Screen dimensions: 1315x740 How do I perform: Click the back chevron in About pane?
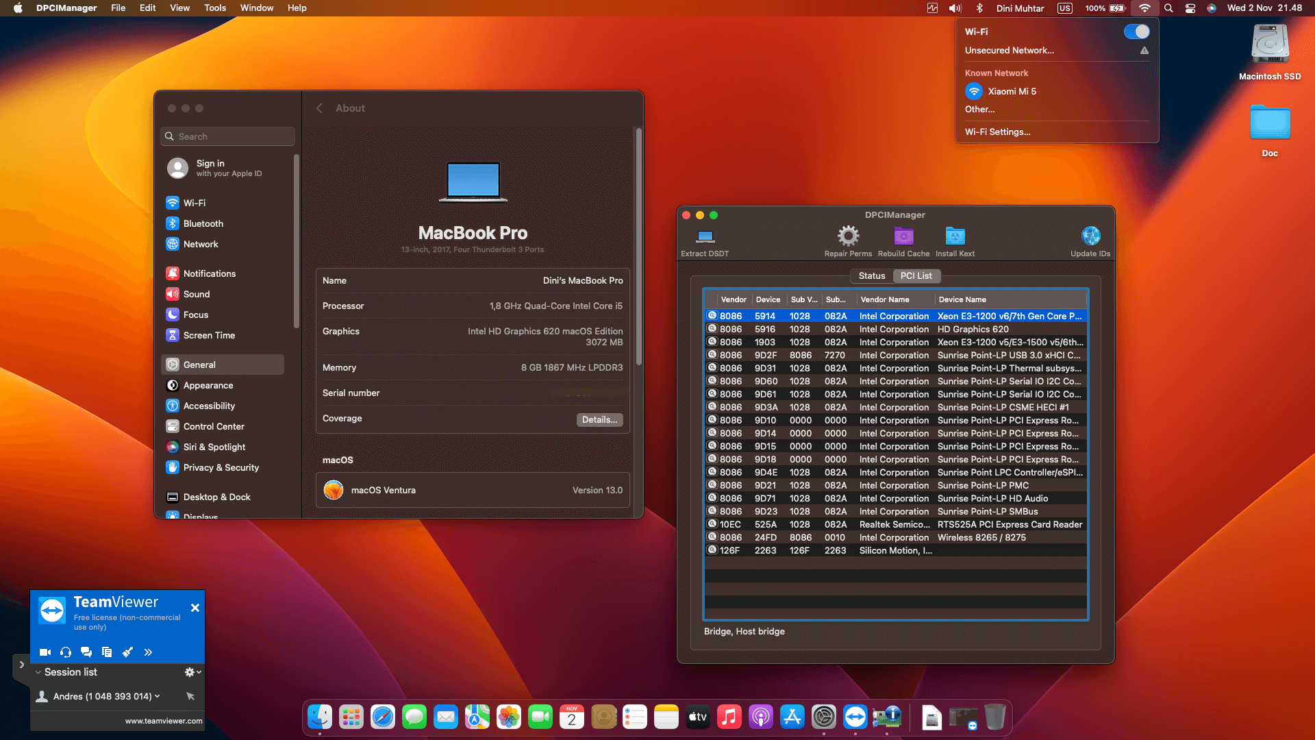[319, 108]
